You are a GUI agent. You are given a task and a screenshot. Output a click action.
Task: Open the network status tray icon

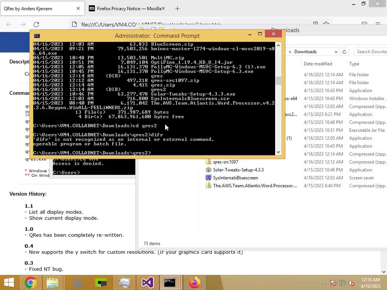[342, 283]
